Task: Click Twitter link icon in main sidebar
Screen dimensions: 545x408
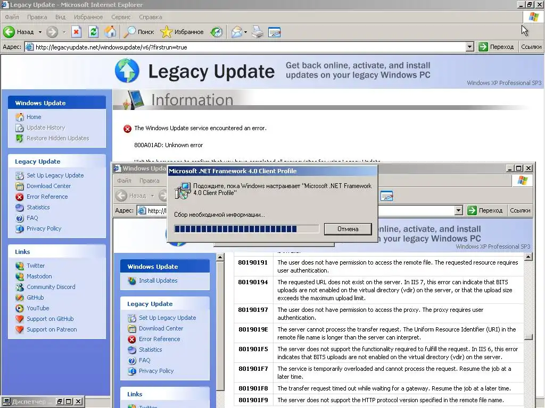Action: click(20, 266)
